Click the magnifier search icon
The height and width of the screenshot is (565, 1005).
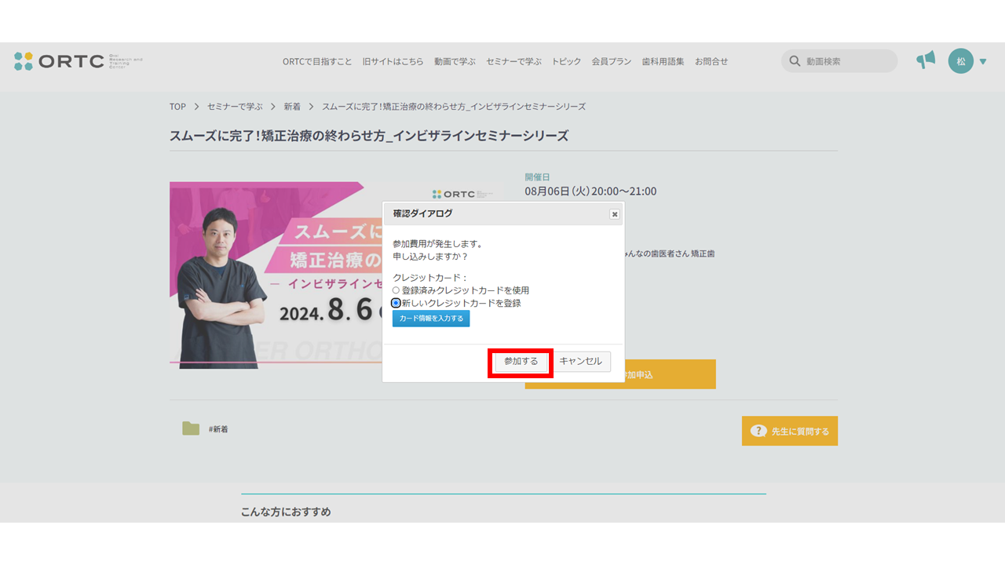coord(795,61)
